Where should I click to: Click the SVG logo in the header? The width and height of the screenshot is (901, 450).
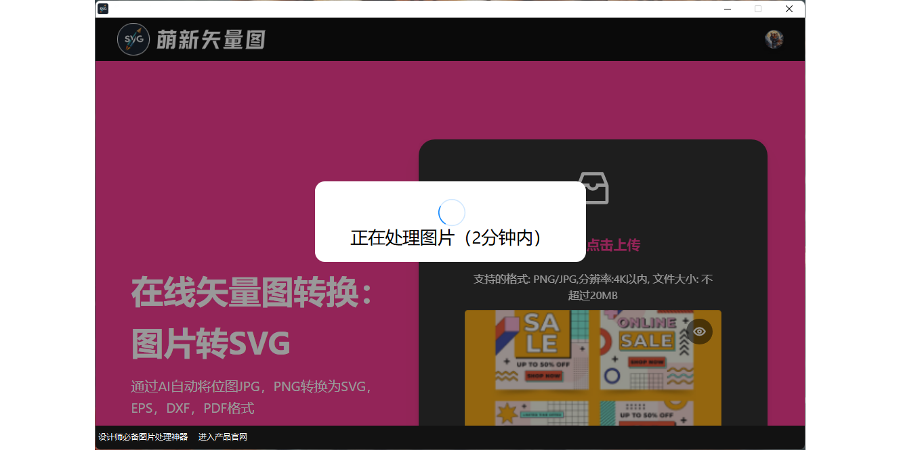[x=133, y=39]
